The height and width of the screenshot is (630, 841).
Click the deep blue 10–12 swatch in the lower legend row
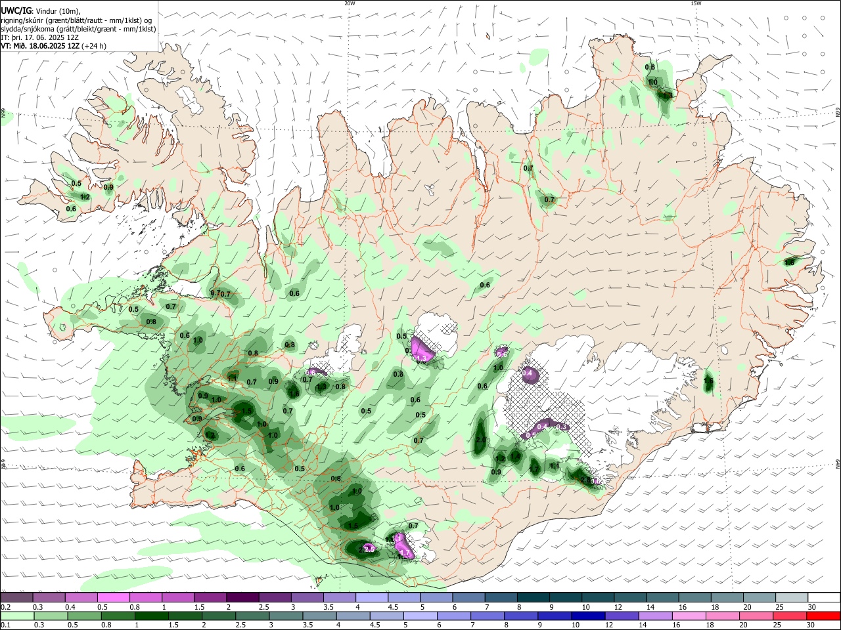[587, 616]
